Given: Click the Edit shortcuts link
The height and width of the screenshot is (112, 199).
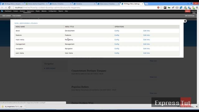Looking at the screenshot, I should point(190,16).
